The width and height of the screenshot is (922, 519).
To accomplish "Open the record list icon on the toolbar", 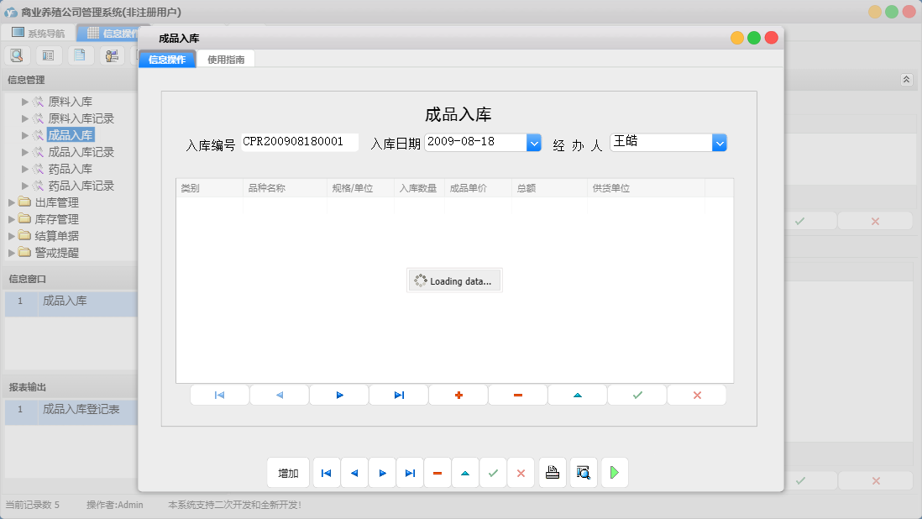I will (x=48, y=55).
